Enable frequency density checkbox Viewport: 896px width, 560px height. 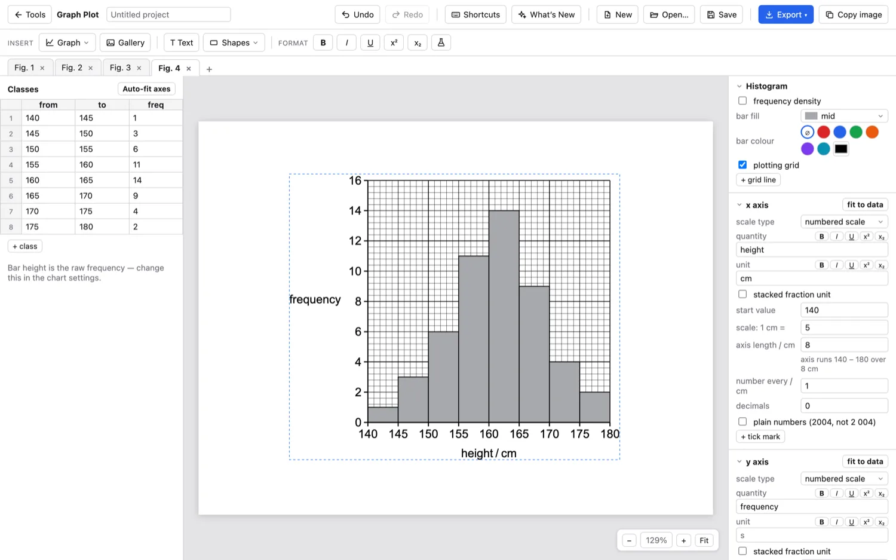pos(742,101)
